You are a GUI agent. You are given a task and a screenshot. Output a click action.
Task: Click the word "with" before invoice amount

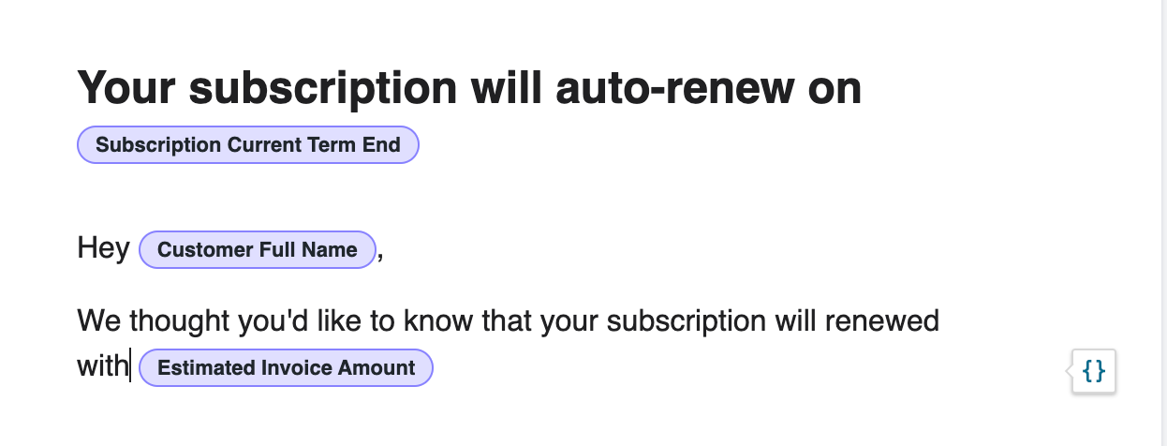[x=102, y=367]
